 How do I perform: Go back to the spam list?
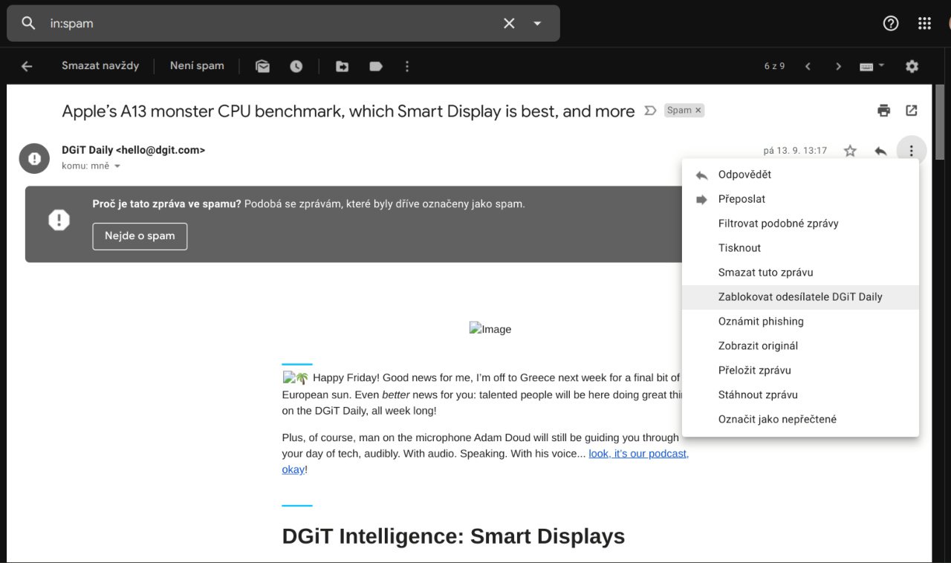coord(27,66)
